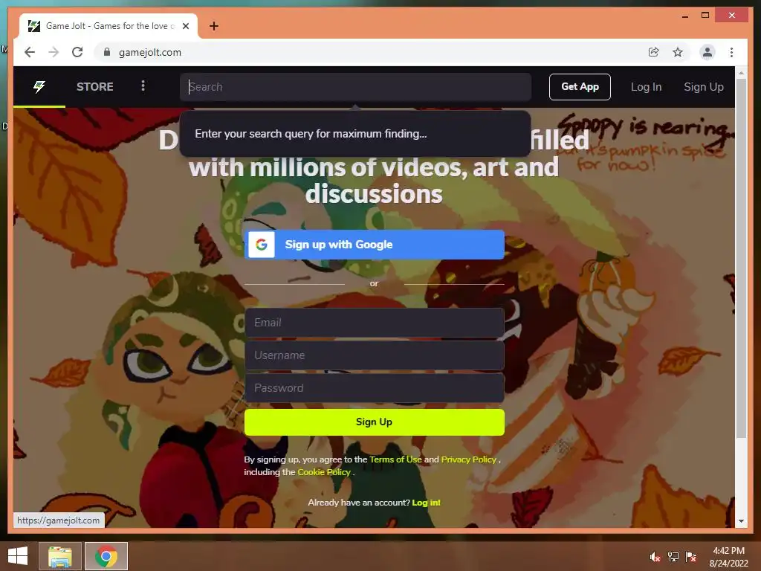
Task: Click the Log in! link below form
Action: (x=426, y=503)
